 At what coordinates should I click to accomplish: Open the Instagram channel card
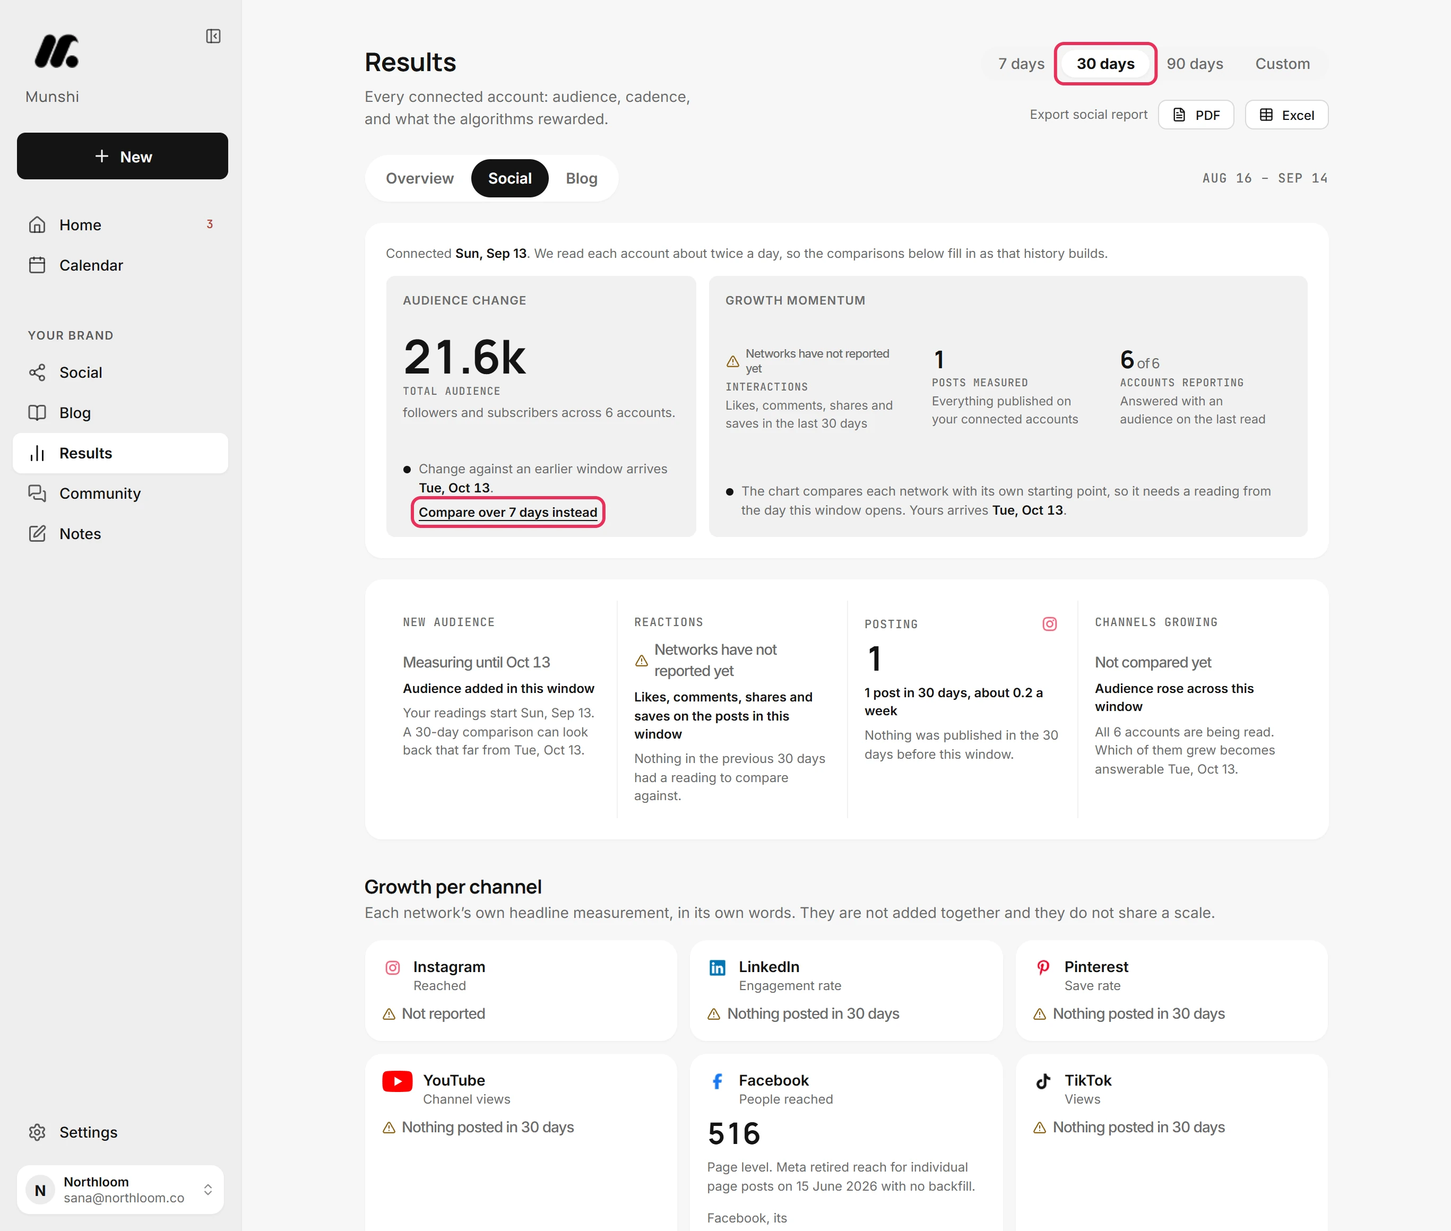tap(521, 990)
